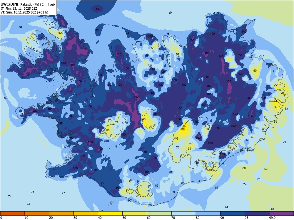Select the bright yellow 40–50 legend swatch
Image resolution: width=294 pixels, height=220 pixels.
click(110, 214)
